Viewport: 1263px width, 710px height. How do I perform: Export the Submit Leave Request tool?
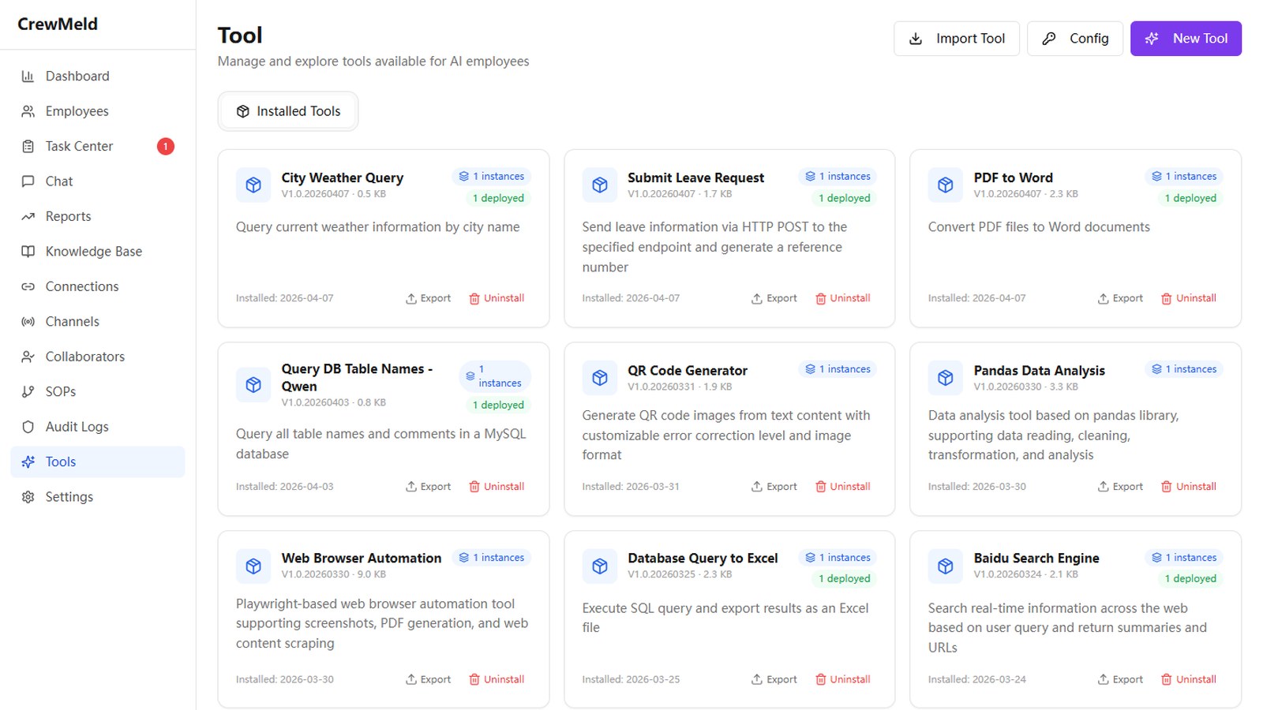pyautogui.click(x=774, y=298)
